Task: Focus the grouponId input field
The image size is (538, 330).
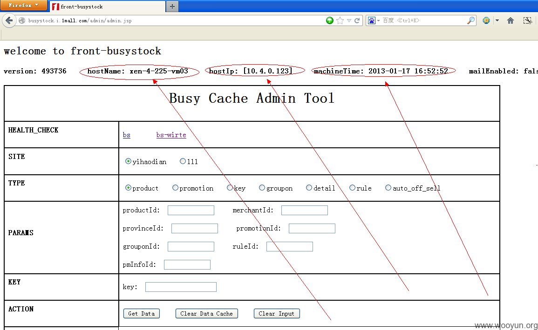Action: click(x=191, y=246)
